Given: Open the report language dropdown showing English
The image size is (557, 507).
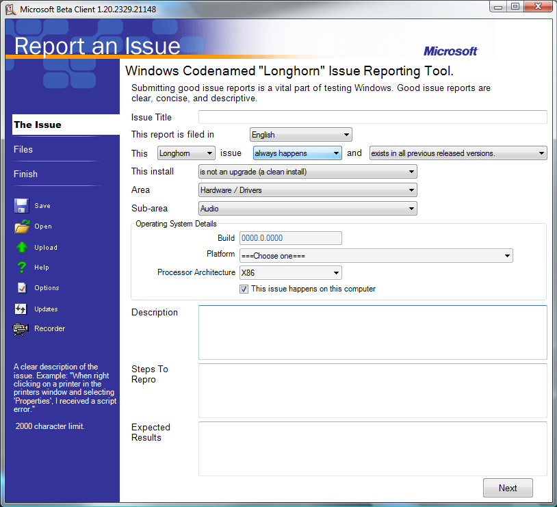Looking at the screenshot, I should (300, 135).
